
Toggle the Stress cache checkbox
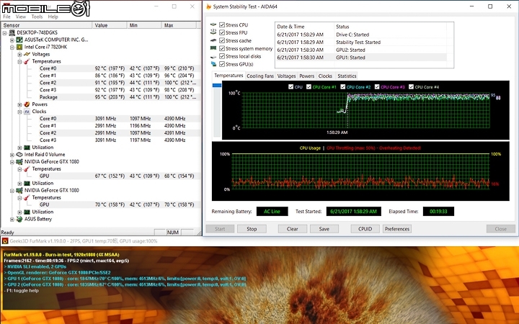(x=222, y=40)
